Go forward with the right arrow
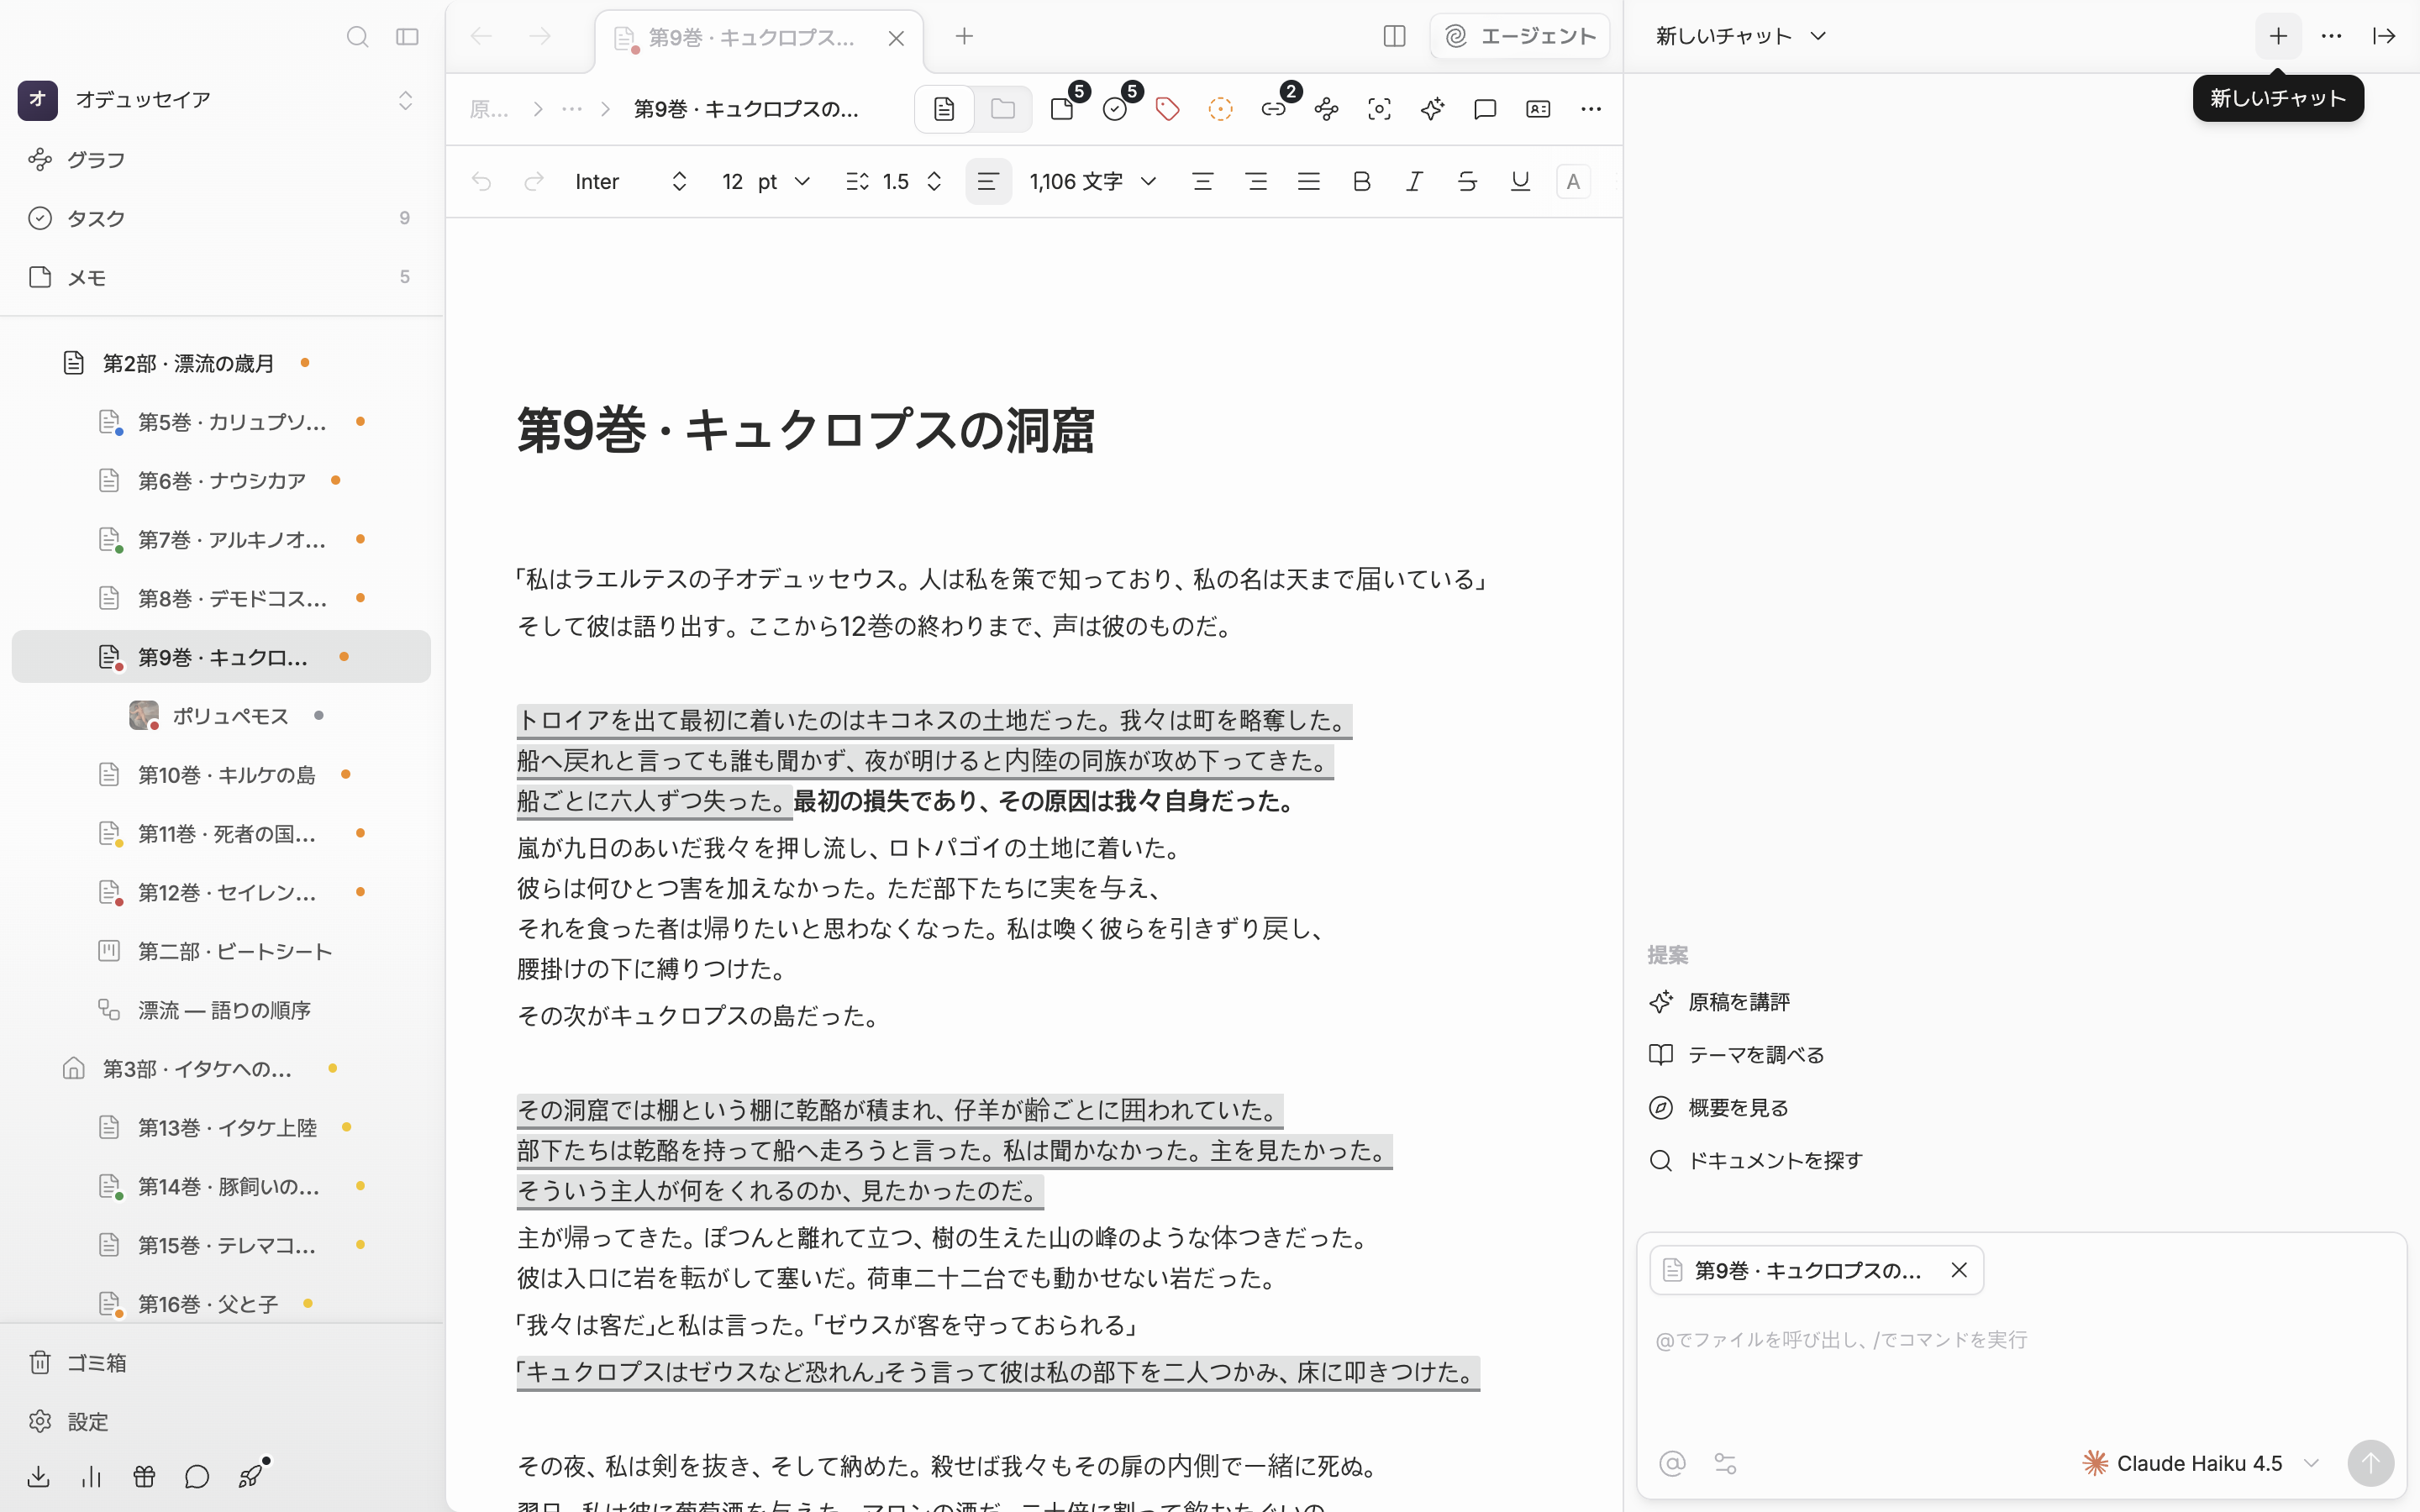The image size is (2420, 1512). pos(540,37)
